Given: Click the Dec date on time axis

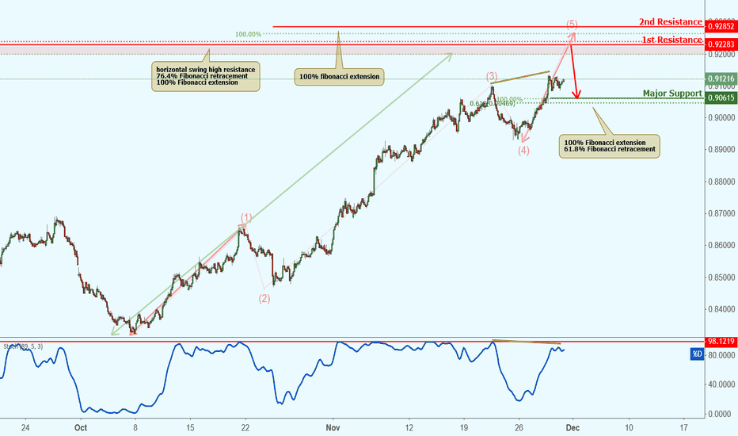Looking at the screenshot, I should [573, 427].
